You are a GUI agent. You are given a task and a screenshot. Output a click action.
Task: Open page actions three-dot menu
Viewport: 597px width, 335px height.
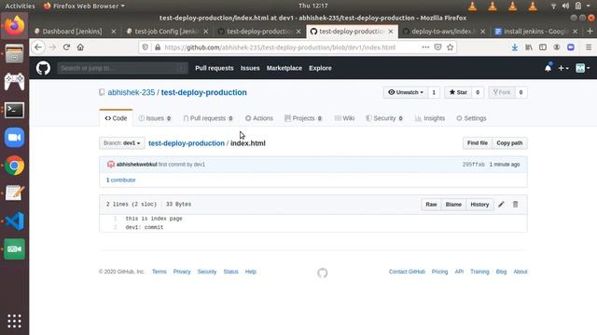[425, 47]
